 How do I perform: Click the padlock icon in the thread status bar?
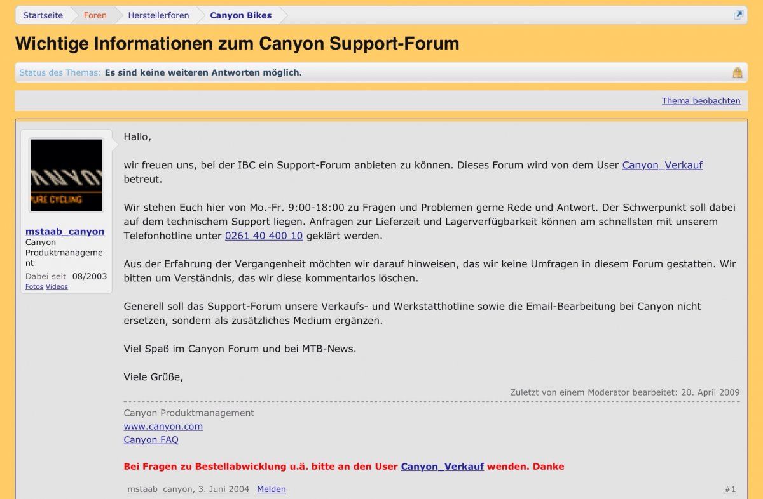[x=738, y=72]
